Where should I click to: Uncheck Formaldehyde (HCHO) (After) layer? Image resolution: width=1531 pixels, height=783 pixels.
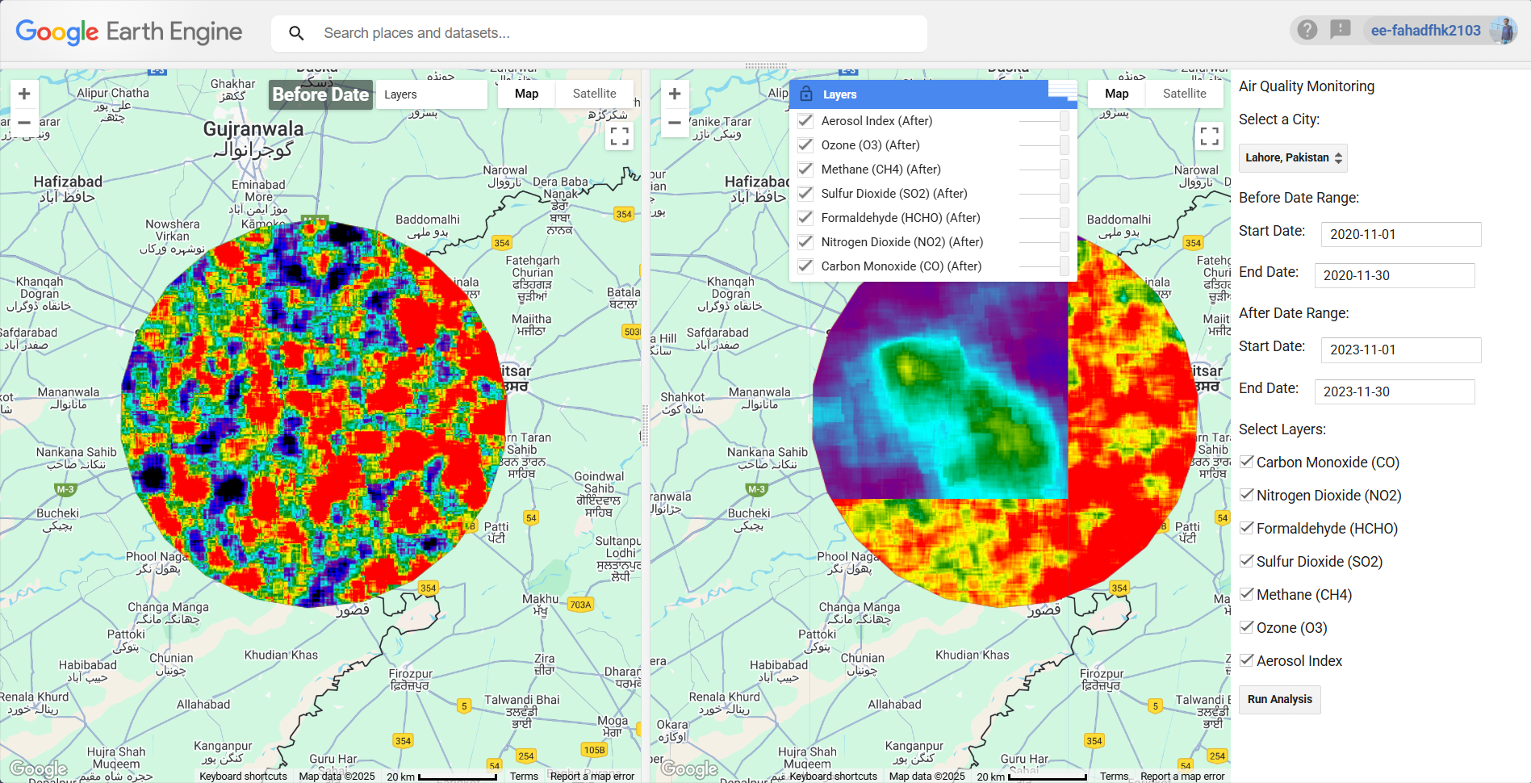pos(805,218)
